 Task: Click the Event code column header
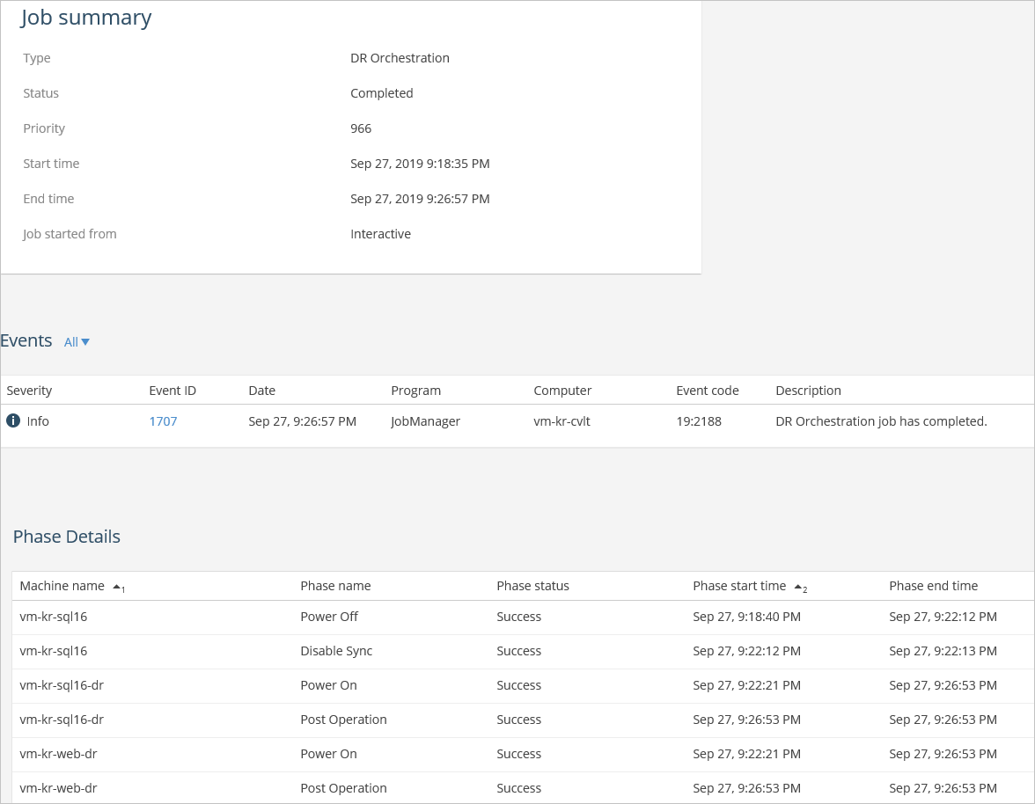708,391
